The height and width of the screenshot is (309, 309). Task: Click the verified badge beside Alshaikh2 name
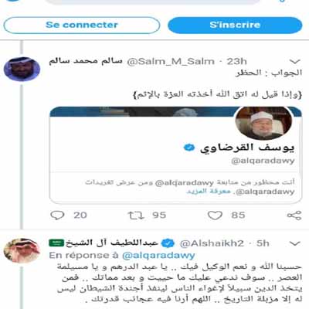[x=169, y=243]
